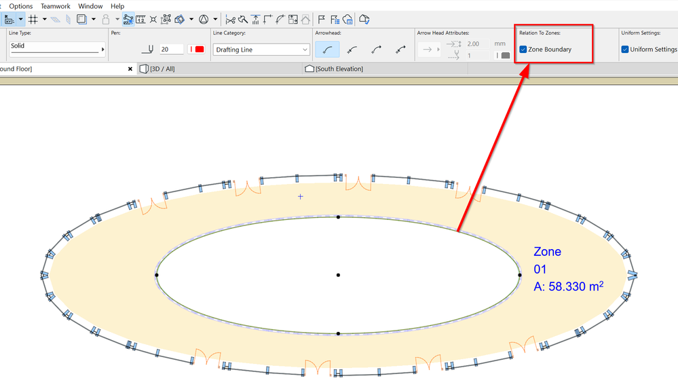Click the house with checkmark icon
The image size is (678, 389).
pyautogui.click(x=364, y=20)
